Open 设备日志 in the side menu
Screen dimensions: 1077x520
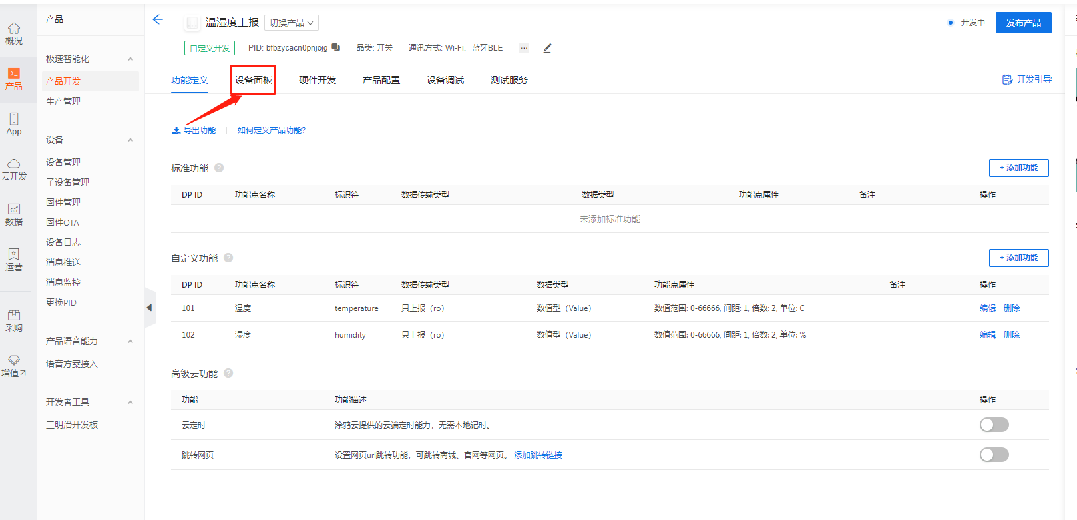(x=63, y=242)
